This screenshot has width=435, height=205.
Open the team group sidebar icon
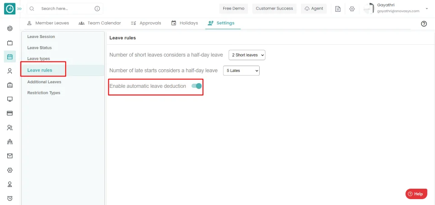(x=10, y=142)
